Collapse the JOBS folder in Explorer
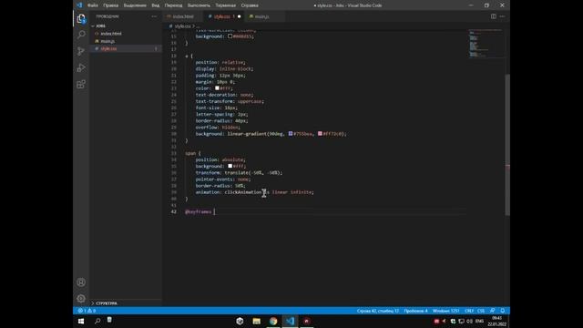This screenshot has width=583, height=328. click(x=100, y=26)
